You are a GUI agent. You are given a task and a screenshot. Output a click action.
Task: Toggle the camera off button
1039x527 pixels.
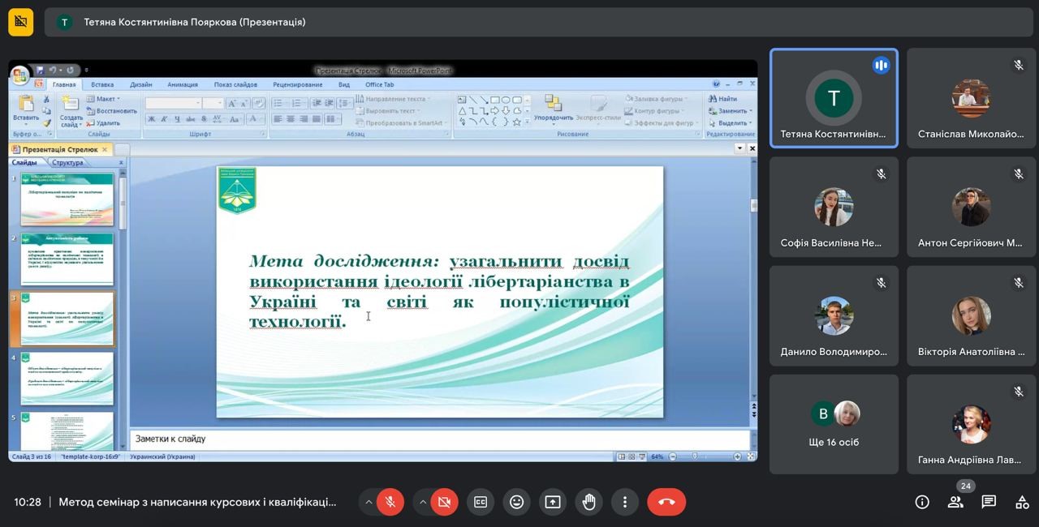tap(444, 502)
